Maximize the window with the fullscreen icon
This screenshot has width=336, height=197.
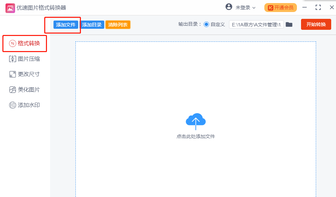(x=318, y=8)
